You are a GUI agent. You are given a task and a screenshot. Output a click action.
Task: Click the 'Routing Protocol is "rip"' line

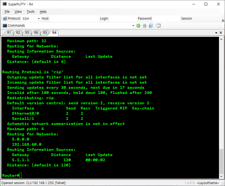33,72
